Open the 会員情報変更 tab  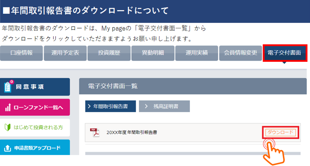[x=240, y=53]
